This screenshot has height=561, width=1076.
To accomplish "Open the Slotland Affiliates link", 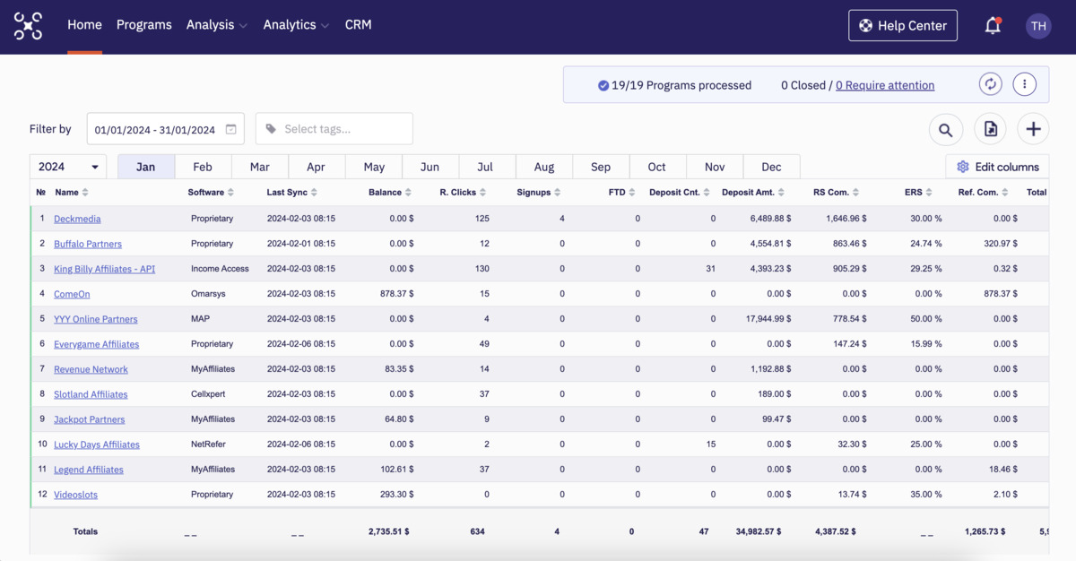I will point(91,394).
